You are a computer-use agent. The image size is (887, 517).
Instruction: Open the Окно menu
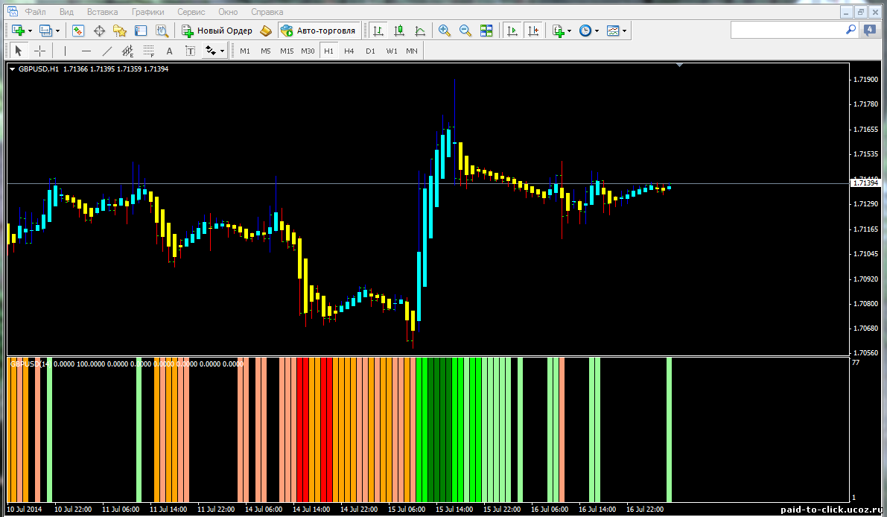(x=228, y=12)
